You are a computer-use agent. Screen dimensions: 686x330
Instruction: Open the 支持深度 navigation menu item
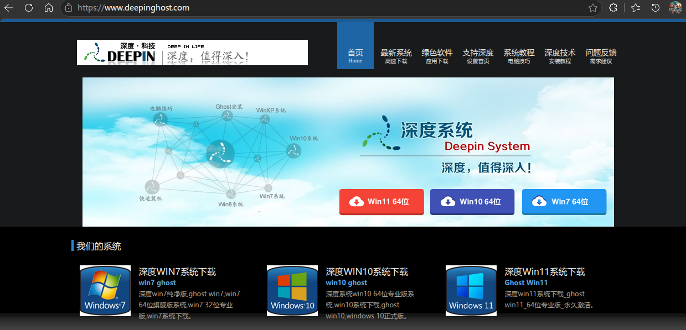pos(478,56)
